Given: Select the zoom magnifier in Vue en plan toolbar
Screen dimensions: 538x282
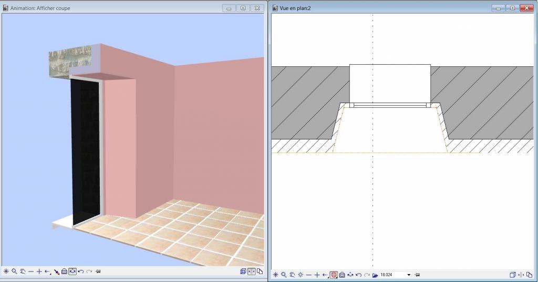Looking at the screenshot, I should coord(284,275).
